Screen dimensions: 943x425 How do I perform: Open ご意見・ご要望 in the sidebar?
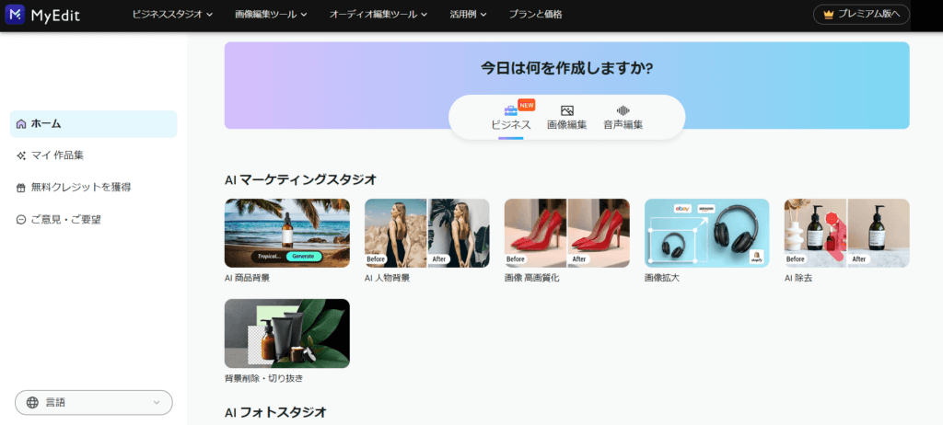click(93, 220)
